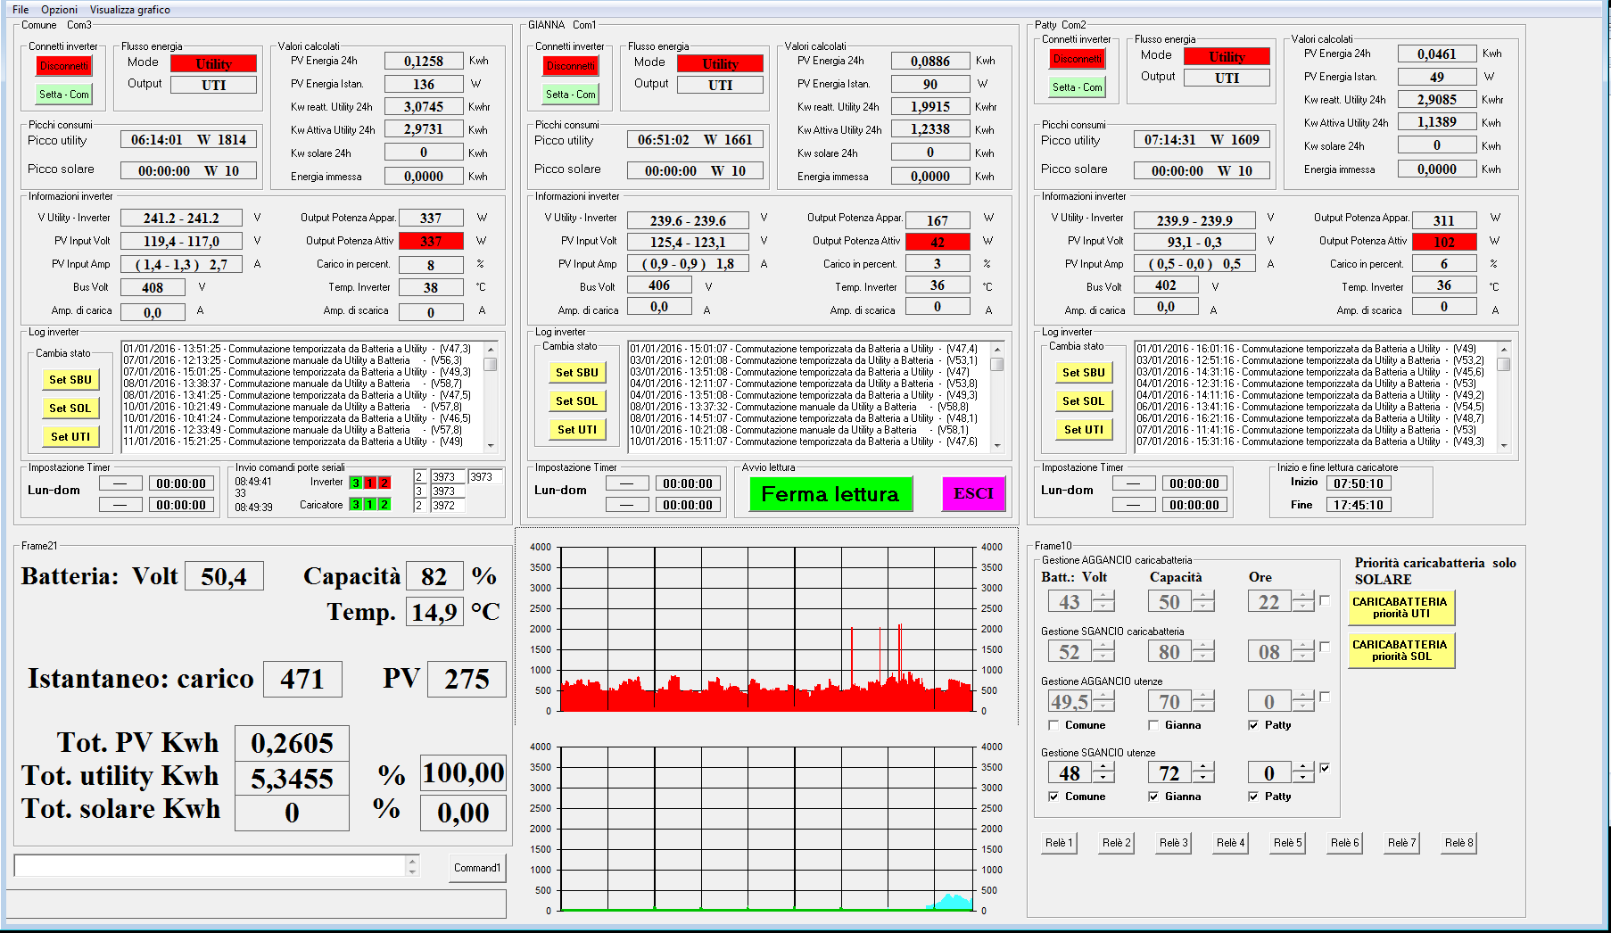Viewport: 1611px width, 933px height.
Task: Click the Relè 3 button
Action: [x=1173, y=843]
